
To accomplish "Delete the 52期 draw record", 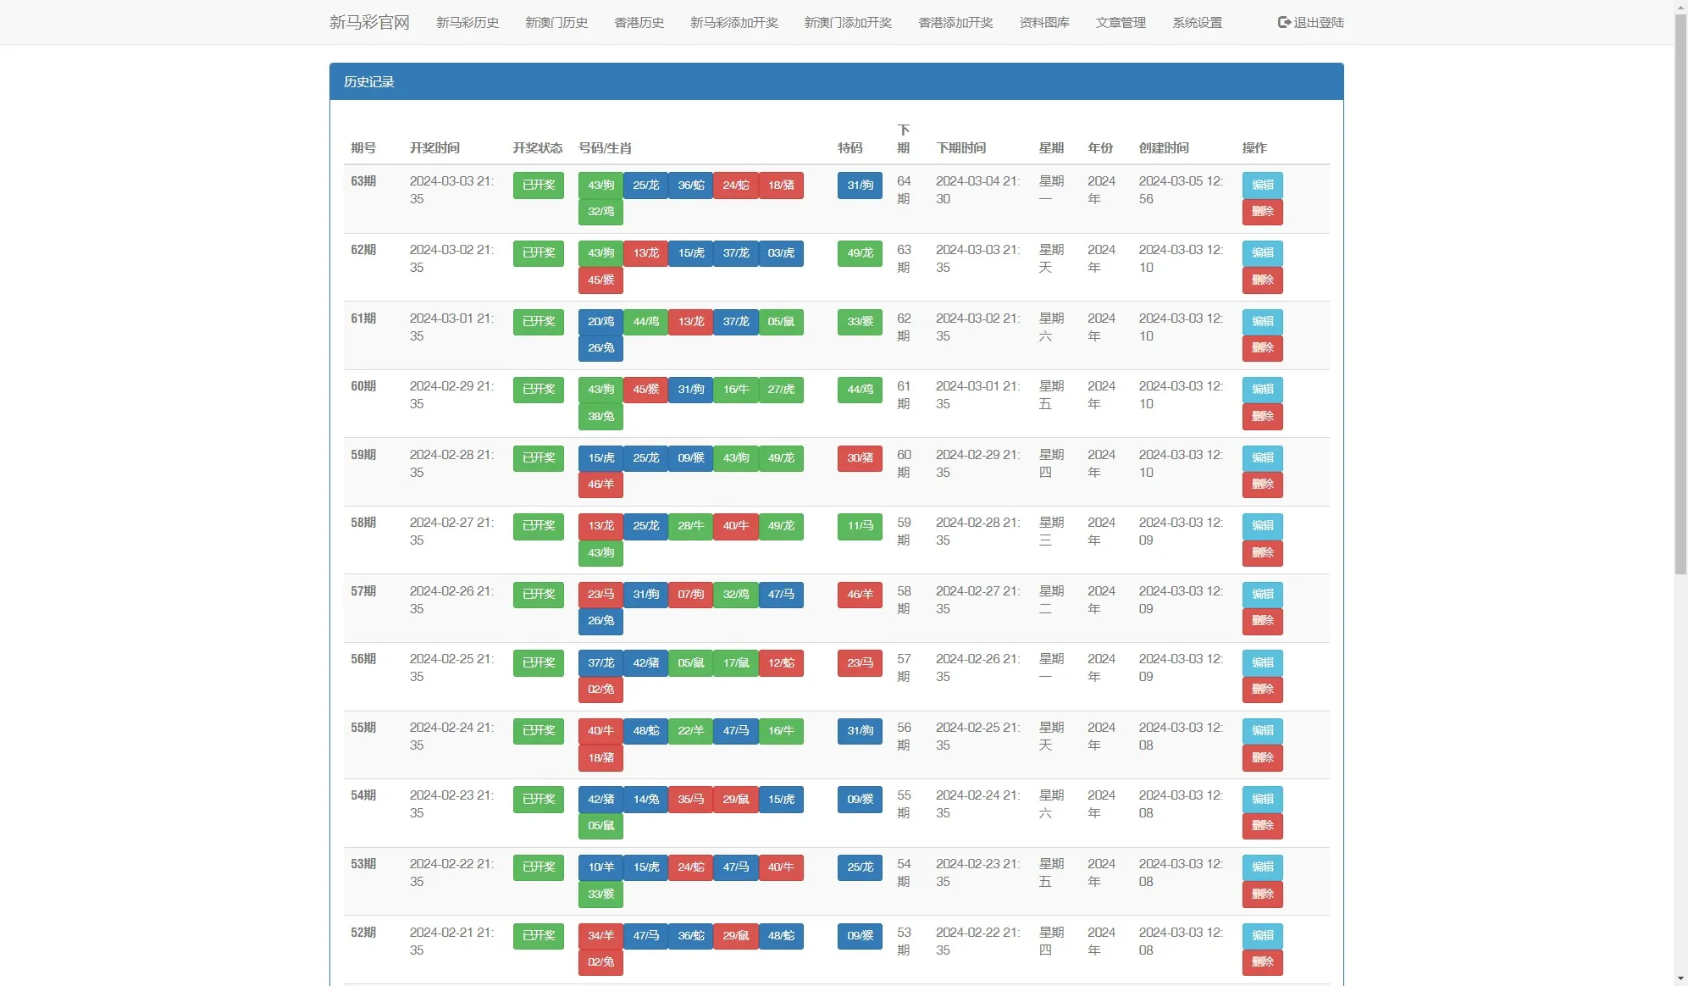I will [1263, 962].
